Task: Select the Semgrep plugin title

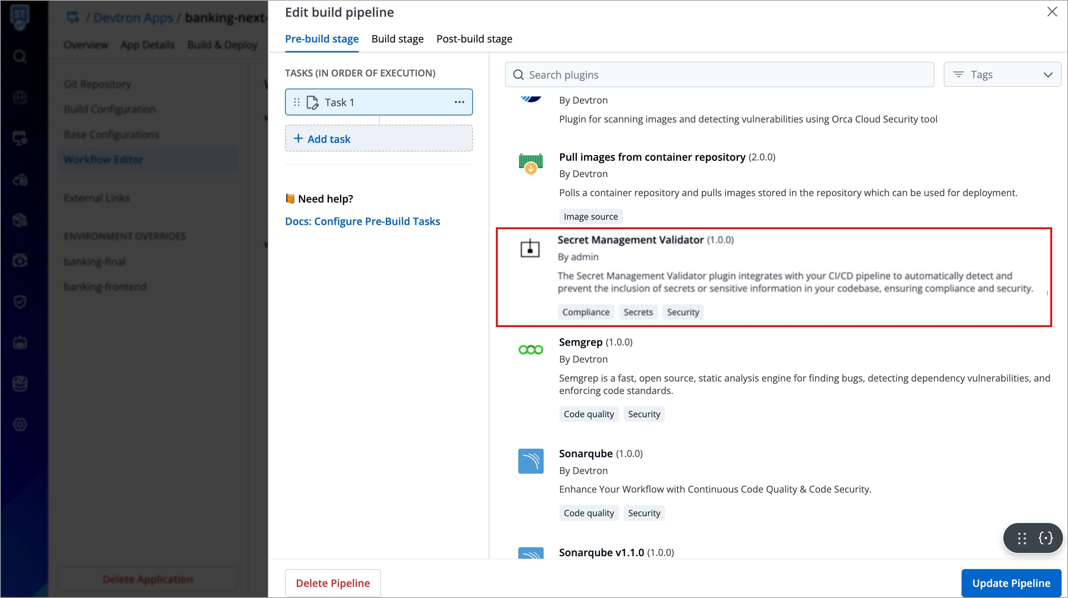Action: point(580,342)
